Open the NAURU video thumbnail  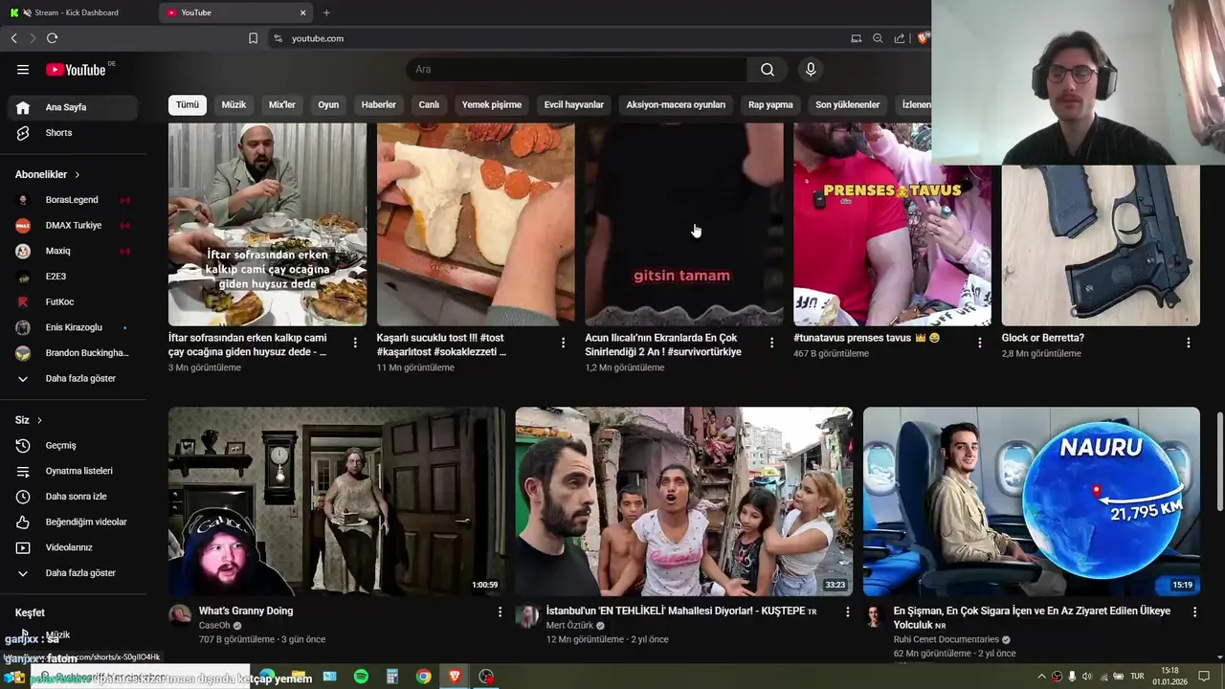pyautogui.click(x=1031, y=501)
